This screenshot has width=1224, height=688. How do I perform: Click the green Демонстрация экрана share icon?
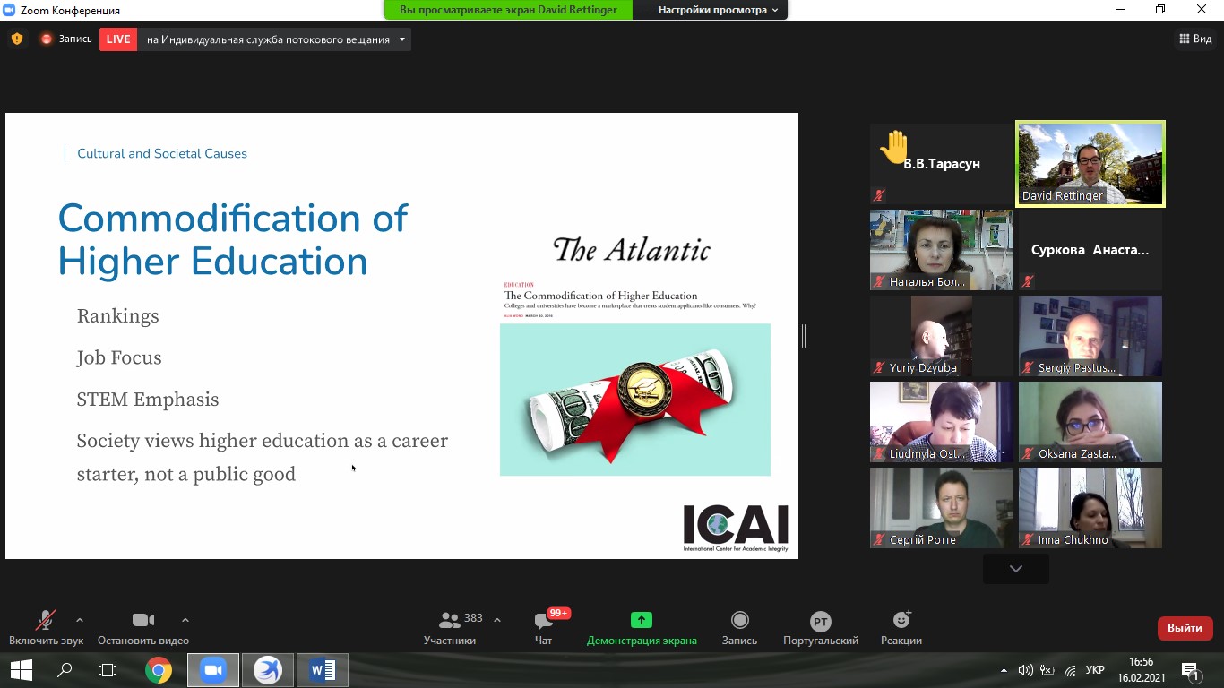(x=641, y=620)
